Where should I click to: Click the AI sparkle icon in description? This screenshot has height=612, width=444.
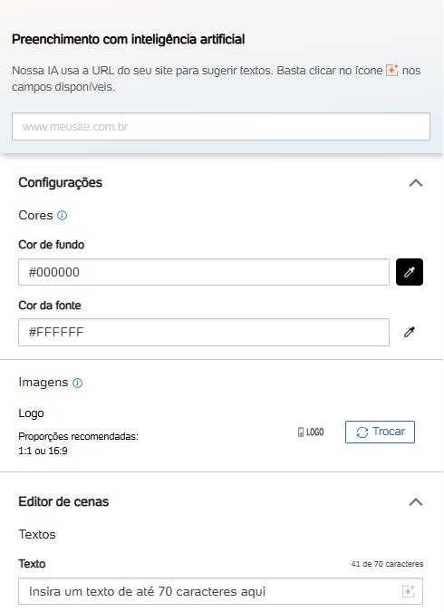coord(391,70)
